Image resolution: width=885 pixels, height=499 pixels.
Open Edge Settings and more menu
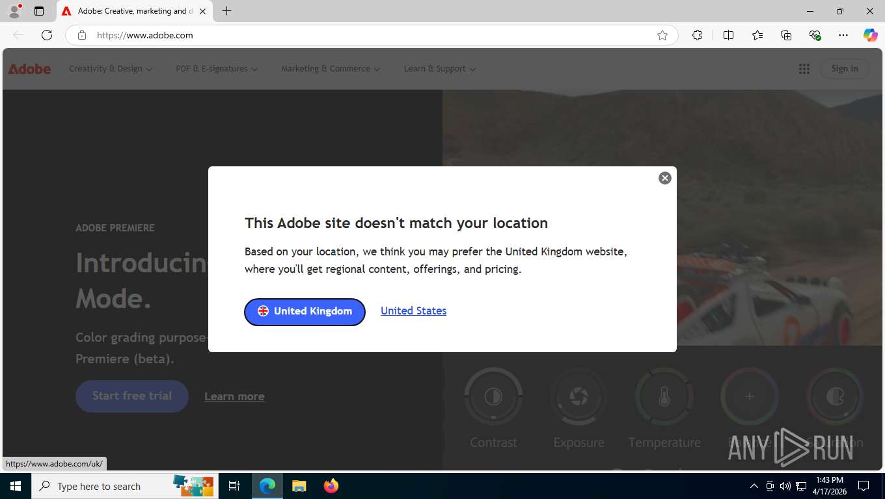843,35
